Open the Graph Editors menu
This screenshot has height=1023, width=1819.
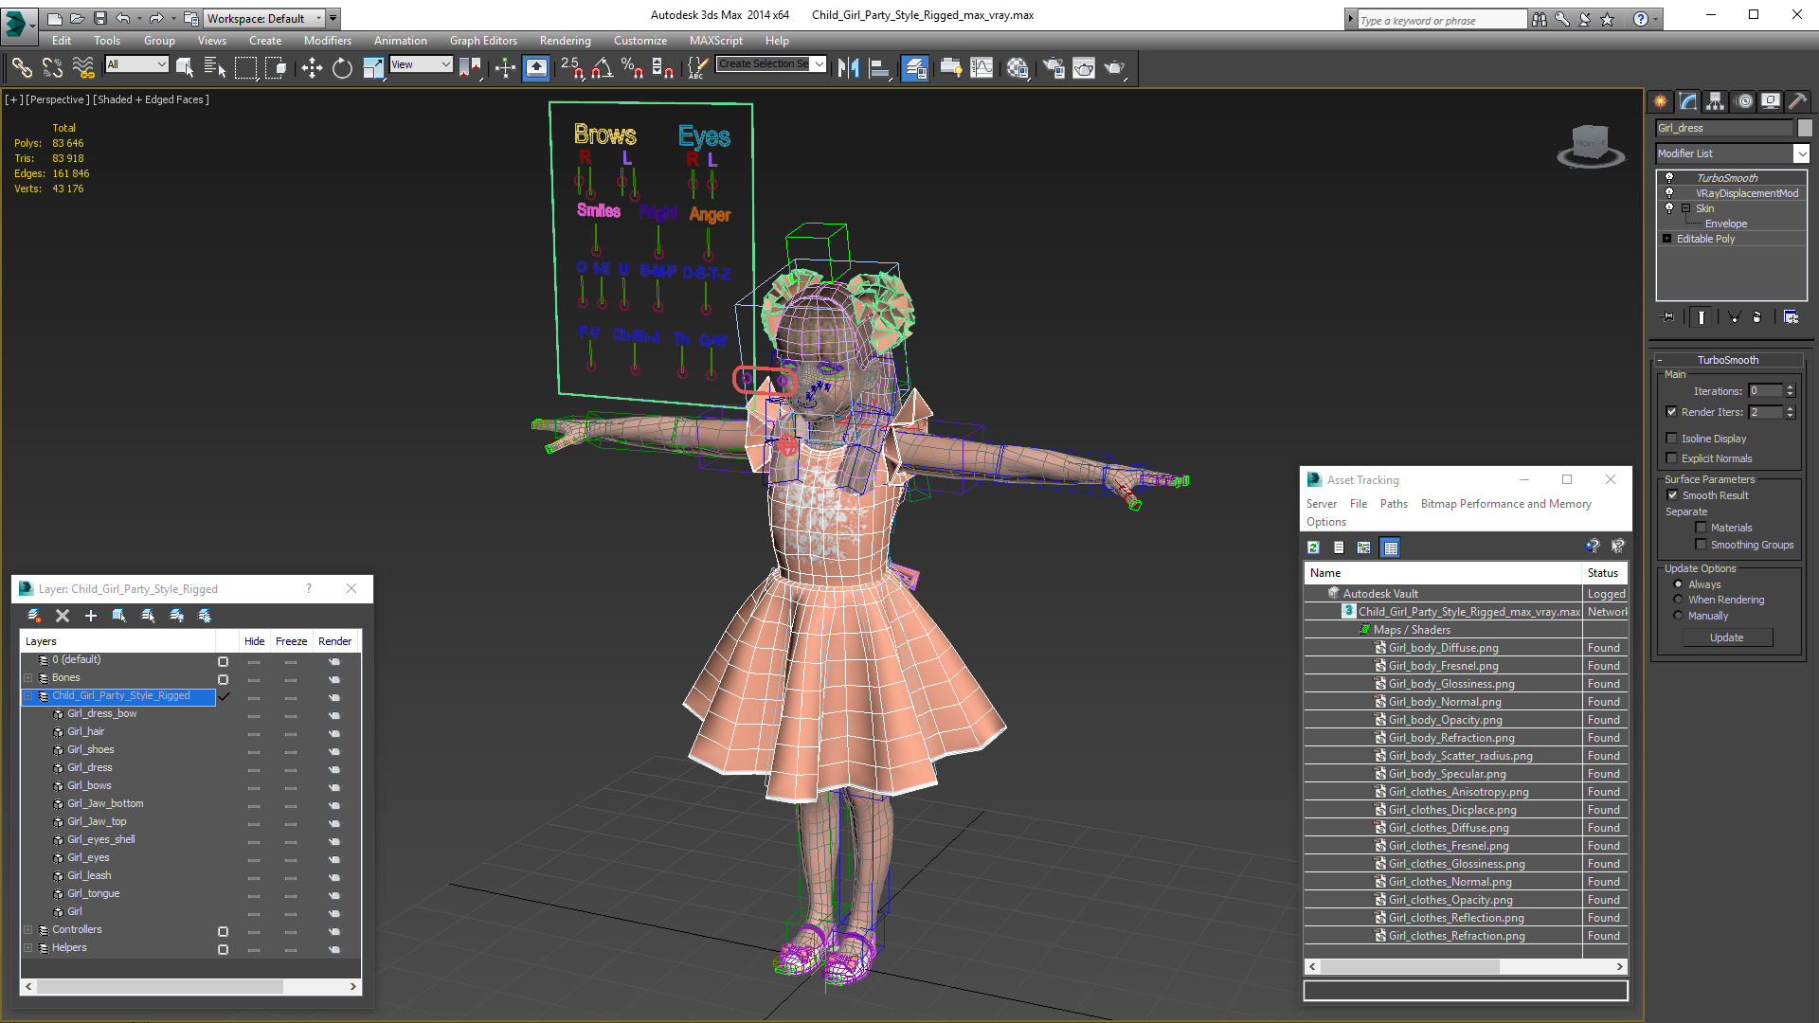(x=483, y=41)
